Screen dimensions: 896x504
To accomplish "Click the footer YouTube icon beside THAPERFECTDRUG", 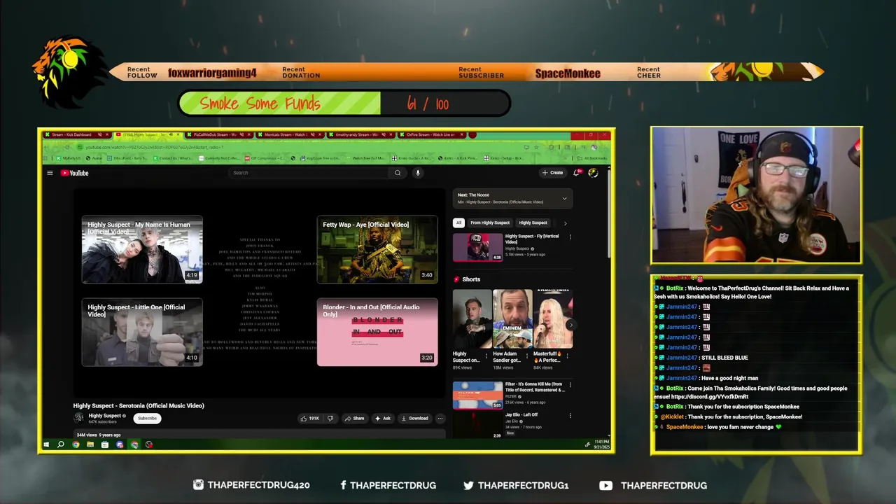I will [606, 485].
